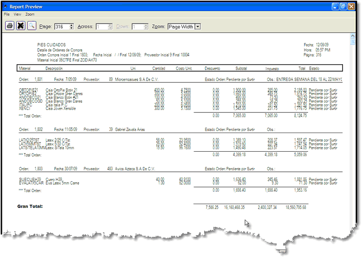Screen dimensions: 362x258
Task: Click the Page Width zoom combo box
Action: pos(181,27)
